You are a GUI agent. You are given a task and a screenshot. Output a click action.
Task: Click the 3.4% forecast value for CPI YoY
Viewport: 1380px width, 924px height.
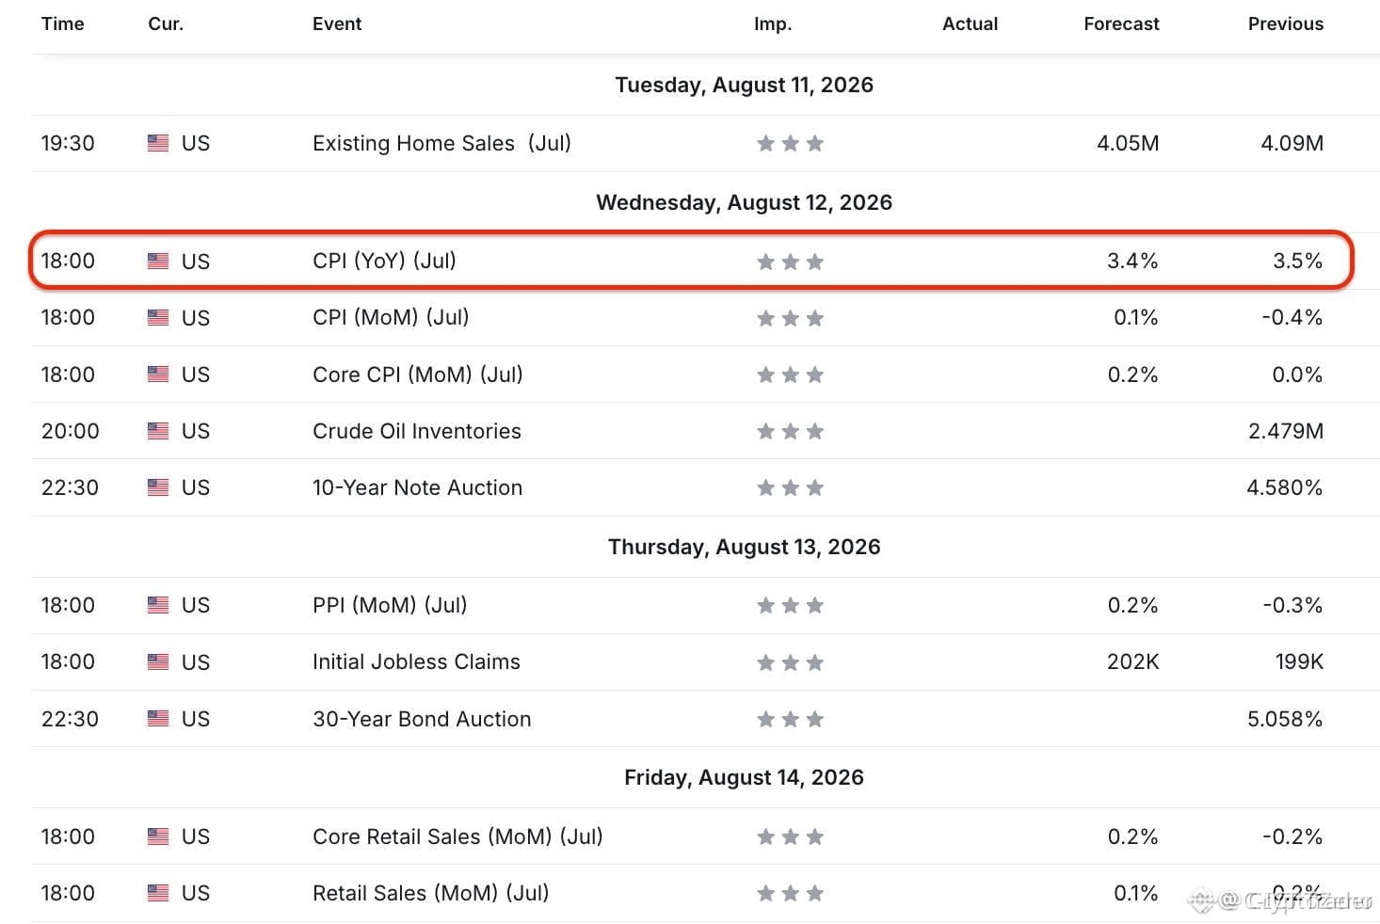tap(1132, 261)
